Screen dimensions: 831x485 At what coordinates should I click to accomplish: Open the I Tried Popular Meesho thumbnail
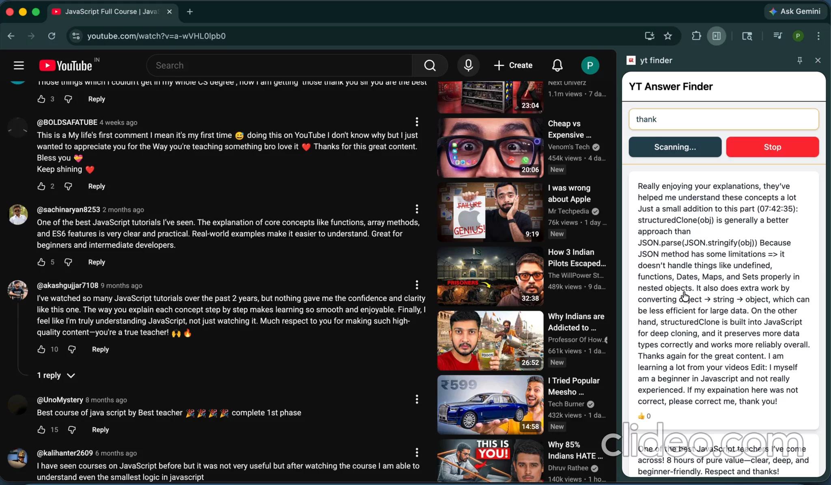tap(490, 405)
